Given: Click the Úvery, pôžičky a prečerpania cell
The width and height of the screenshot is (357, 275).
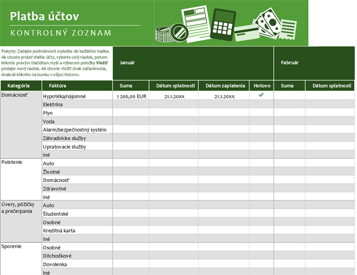Looking at the screenshot, I should [x=21, y=222].
